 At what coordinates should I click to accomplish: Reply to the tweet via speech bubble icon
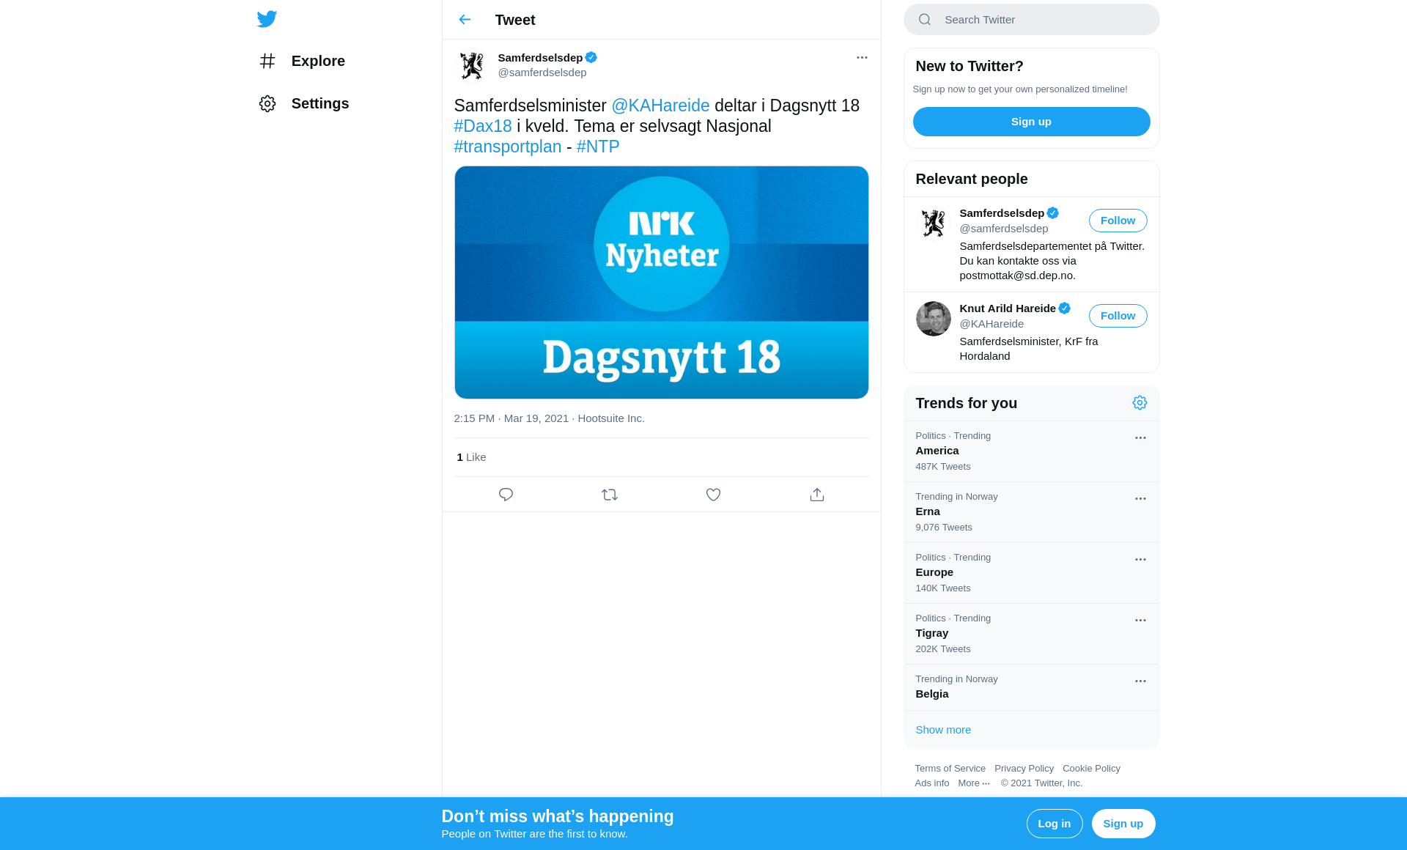pyautogui.click(x=506, y=495)
